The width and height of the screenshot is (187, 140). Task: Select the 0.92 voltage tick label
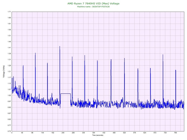coord(9,107)
